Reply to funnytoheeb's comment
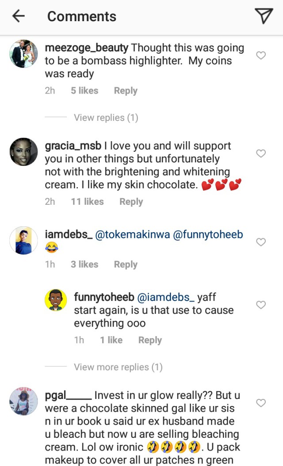This screenshot has height=466, width=283. point(150,340)
